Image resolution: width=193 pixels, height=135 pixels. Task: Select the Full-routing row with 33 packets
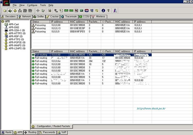pyautogui.click(x=92, y=58)
